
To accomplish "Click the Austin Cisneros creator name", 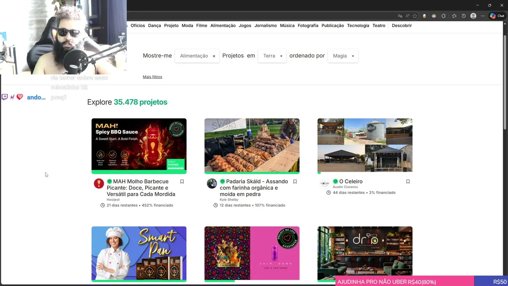I will click(345, 187).
